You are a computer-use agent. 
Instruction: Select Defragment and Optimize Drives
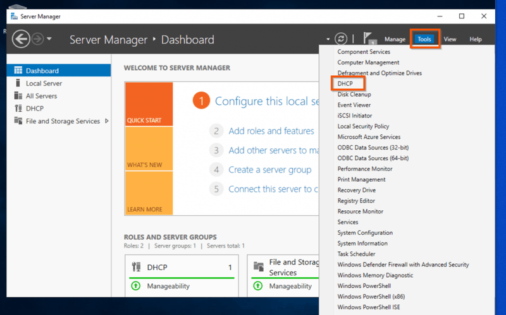(x=379, y=73)
